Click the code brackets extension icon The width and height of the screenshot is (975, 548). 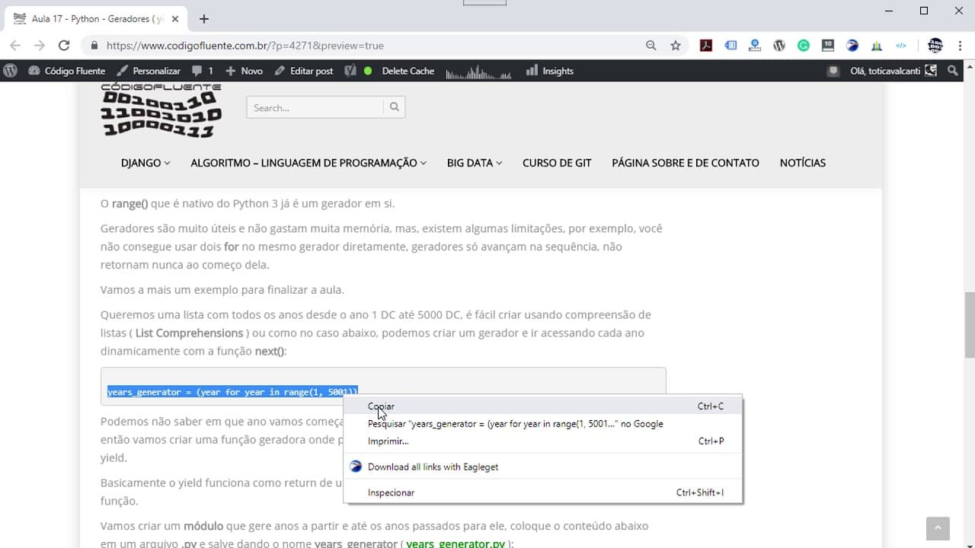pyautogui.click(x=901, y=46)
